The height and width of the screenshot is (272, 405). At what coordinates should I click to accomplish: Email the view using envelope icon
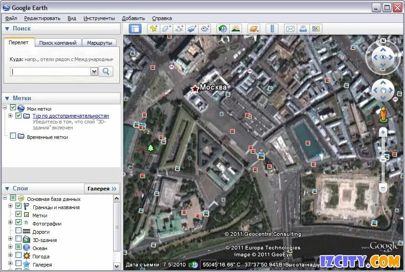[290, 29]
